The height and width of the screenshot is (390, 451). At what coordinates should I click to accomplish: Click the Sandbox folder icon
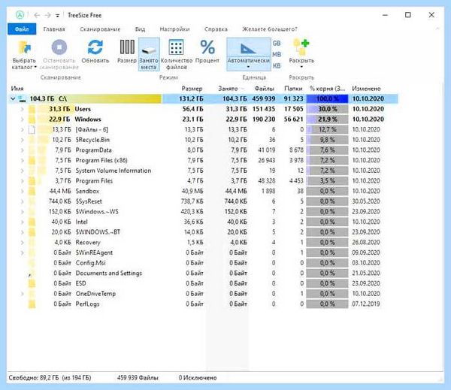32,192
